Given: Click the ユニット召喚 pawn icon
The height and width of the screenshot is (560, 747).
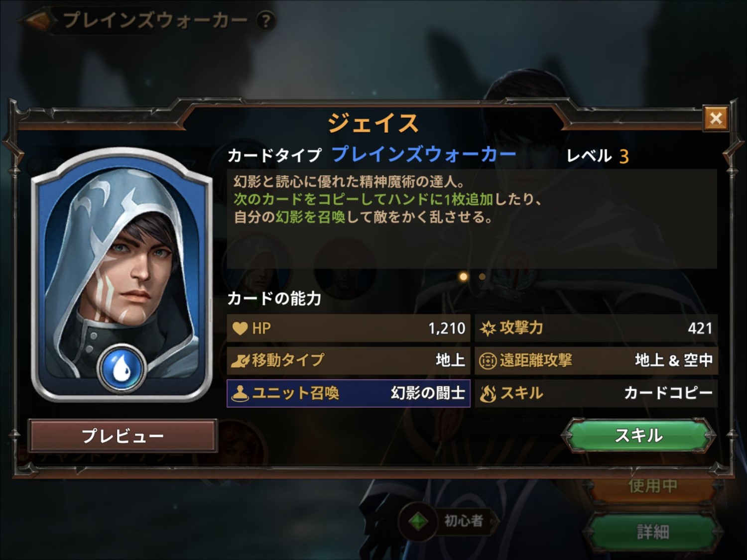Looking at the screenshot, I should [240, 393].
